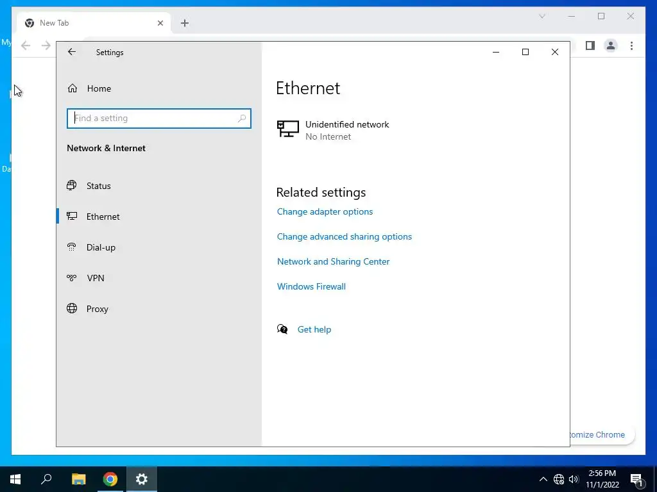
Task: Click the Ethernet network adapter icon
Action: pos(288,129)
